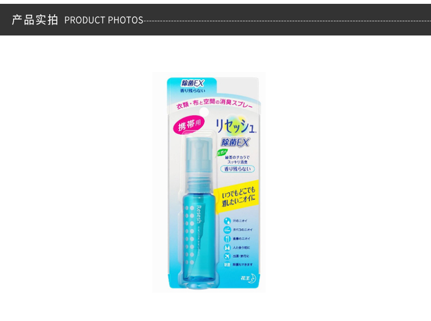This screenshot has width=431, height=321.
Task: Click the green leaf label on package
Action: click(222, 153)
